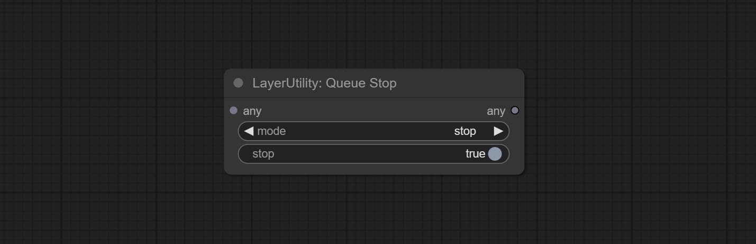Click the left arrow on mode widget
The height and width of the screenshot is (244, 756).
[x=249, y=131]
